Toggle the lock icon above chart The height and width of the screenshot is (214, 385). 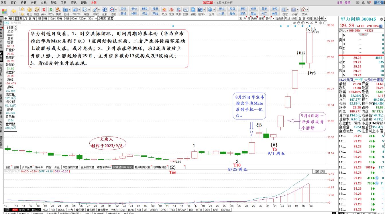click(x=316, y=23)
